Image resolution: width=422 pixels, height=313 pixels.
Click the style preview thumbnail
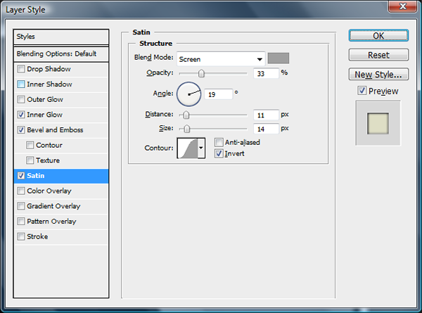coord(378,123)
